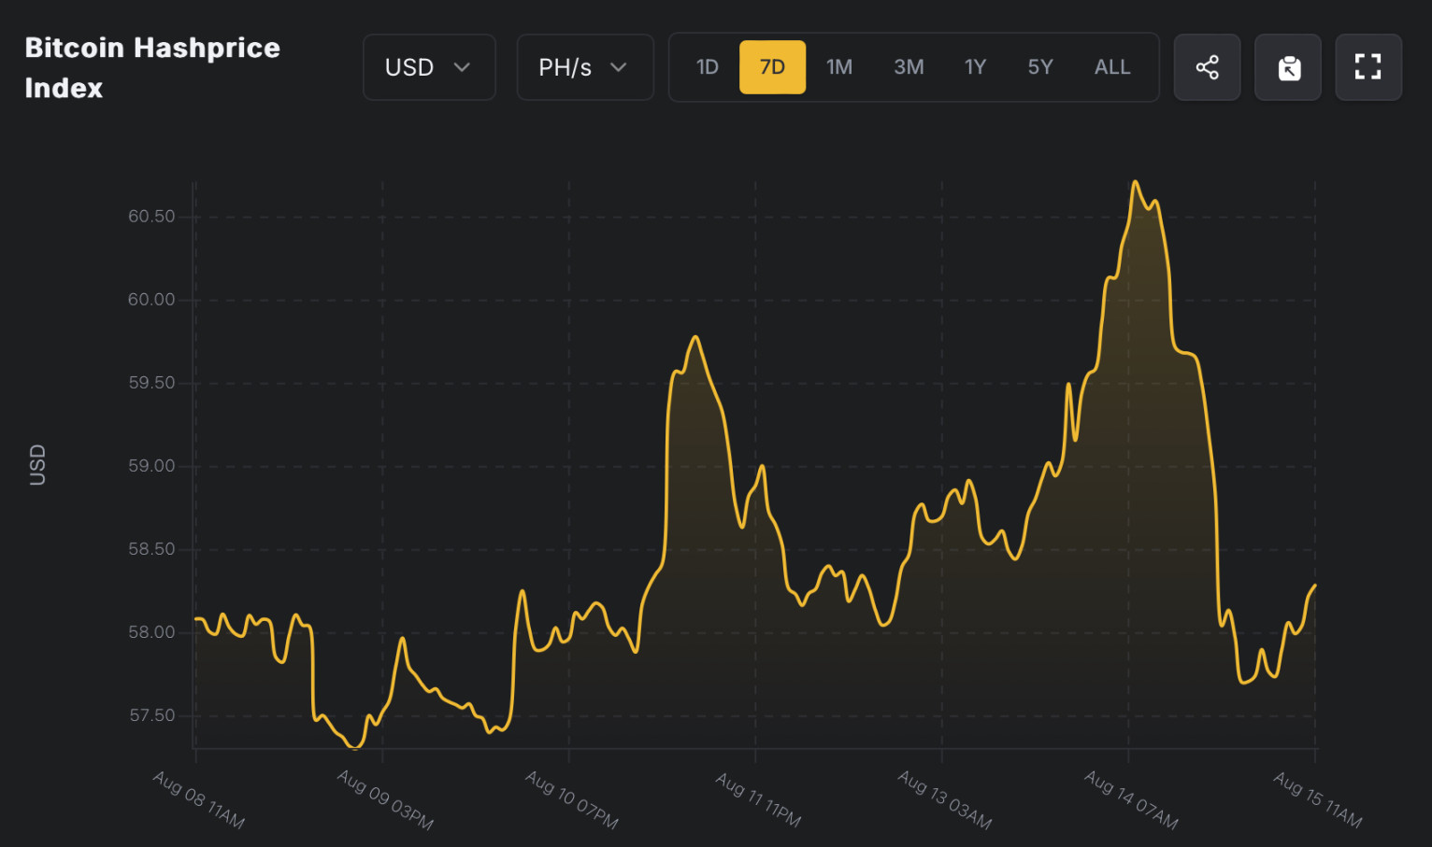Viewport: 1432px width, 847px height.
Task: Click the highest chart peak above 60.50
Action: click(1135, 182)
